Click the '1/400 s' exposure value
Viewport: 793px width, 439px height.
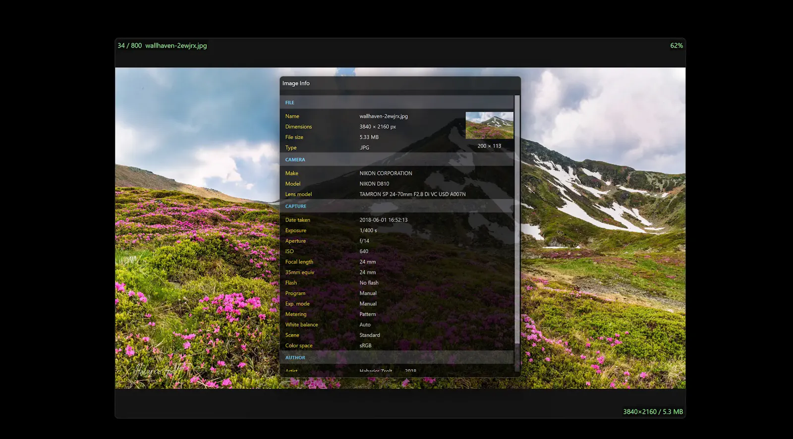[368, 230]
